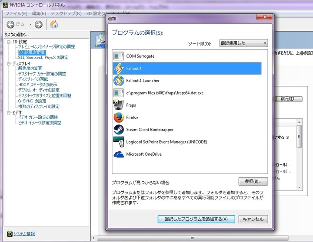Image resolution: width=313 pixels, height=242 pixels.
Task: Click the COM Surrogate program icon
Action: 119,56
